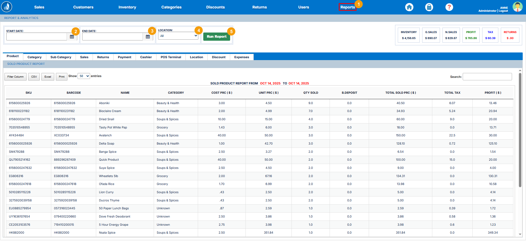The height and width of the screenshot is (241, 526).
Task: Open the Inventory menu
Action: point(127,7)
